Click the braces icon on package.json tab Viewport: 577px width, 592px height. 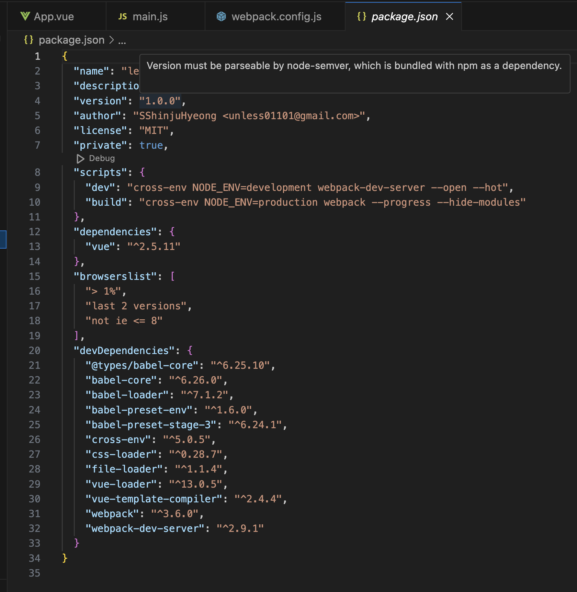(362, 16)
